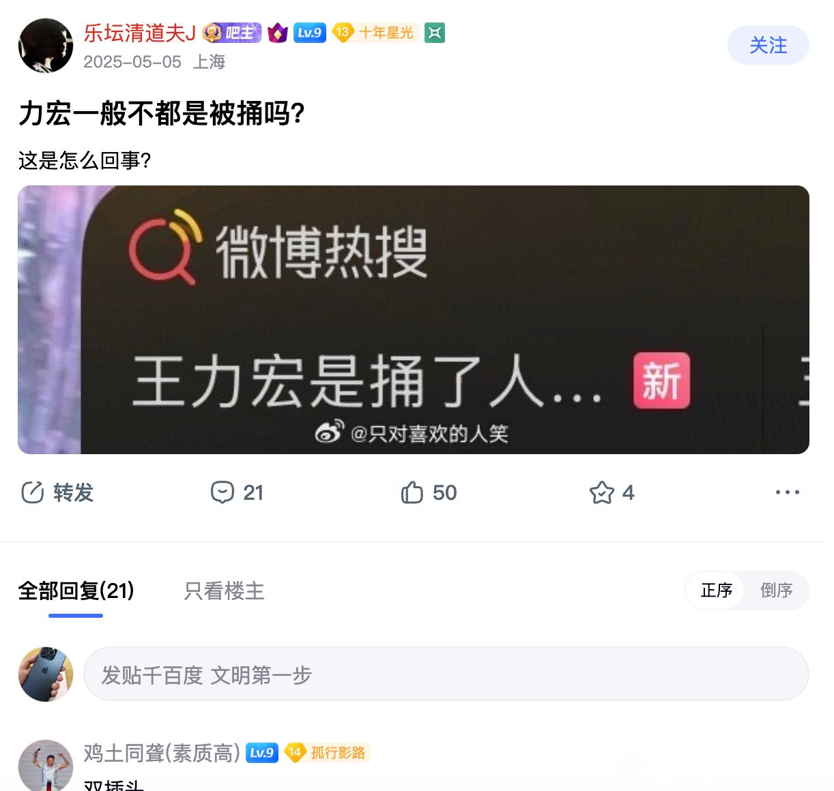Click the Lv.9 level badge of 乐坛清道夫J
Screen dimensions: 834x791
309,33
